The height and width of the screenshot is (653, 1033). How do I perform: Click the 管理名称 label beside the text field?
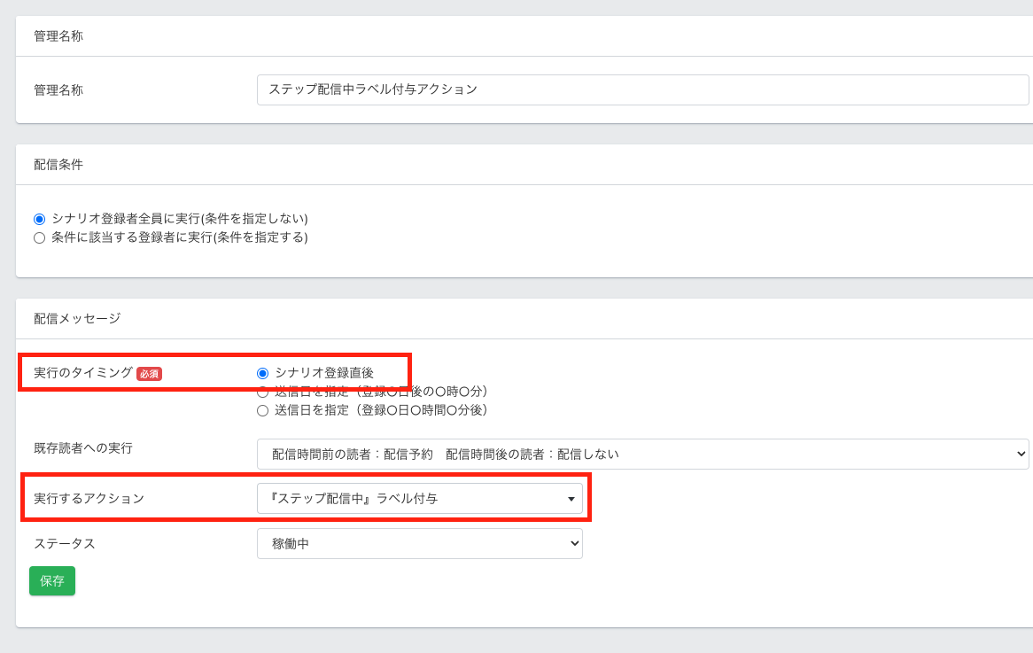coord(58,90)
